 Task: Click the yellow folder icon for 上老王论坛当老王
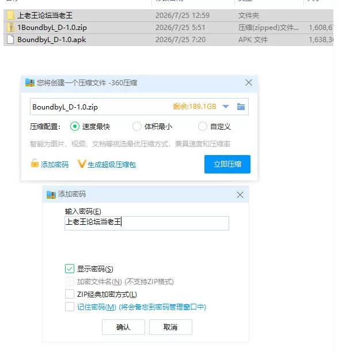click(10, 15)
